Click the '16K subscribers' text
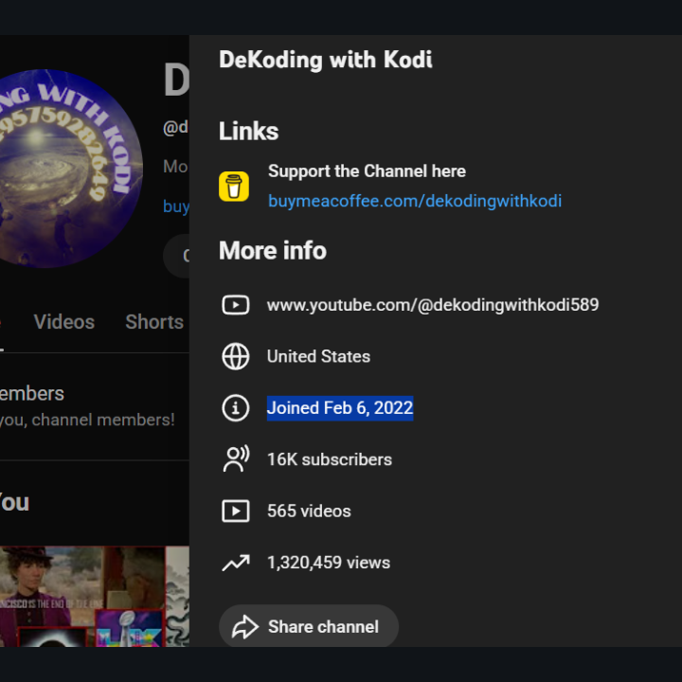 click(330, 459)
